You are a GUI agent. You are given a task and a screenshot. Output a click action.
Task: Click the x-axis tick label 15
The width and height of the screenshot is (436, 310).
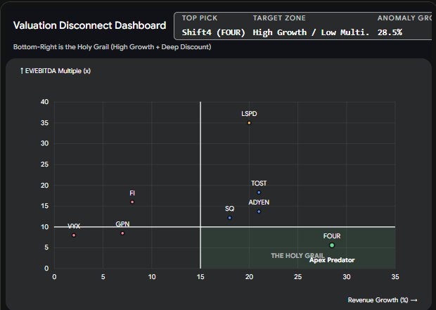coord(200,277)
